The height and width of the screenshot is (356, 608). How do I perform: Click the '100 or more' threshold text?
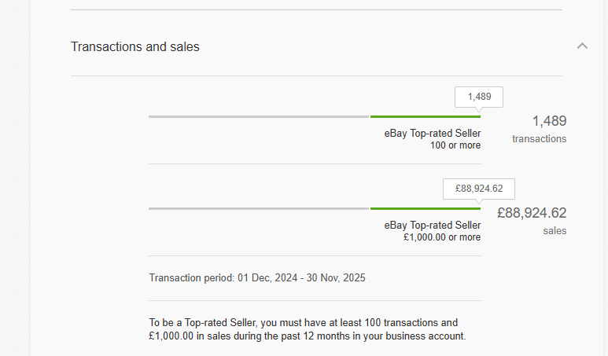[x=455, y=145]
